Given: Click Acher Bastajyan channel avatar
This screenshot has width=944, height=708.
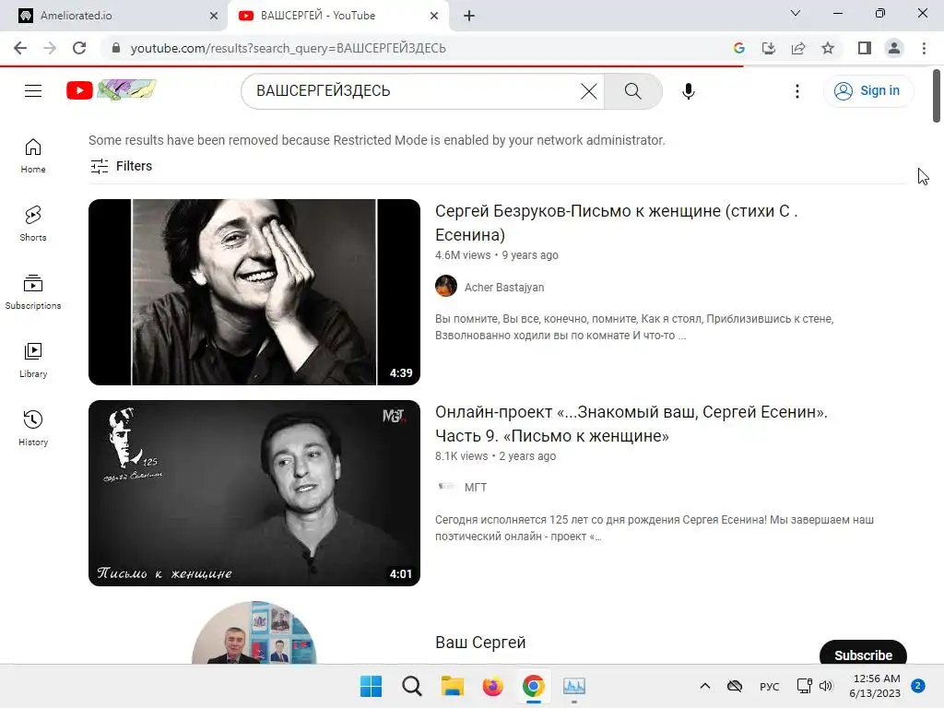Looking at the screenshot, I should pos(446,286).
